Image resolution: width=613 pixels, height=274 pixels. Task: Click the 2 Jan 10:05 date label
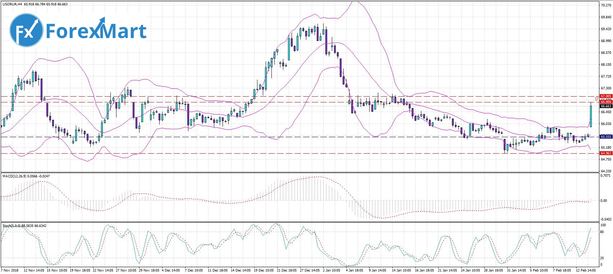point(331,270)
